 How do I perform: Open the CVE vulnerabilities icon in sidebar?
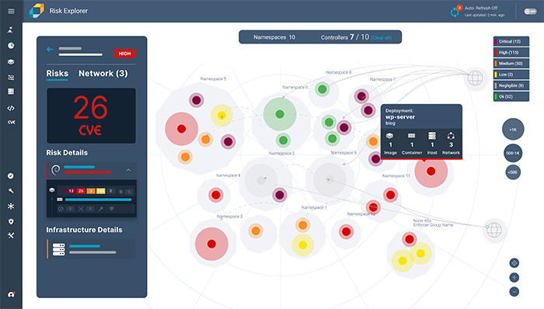[x=11, y=122]
